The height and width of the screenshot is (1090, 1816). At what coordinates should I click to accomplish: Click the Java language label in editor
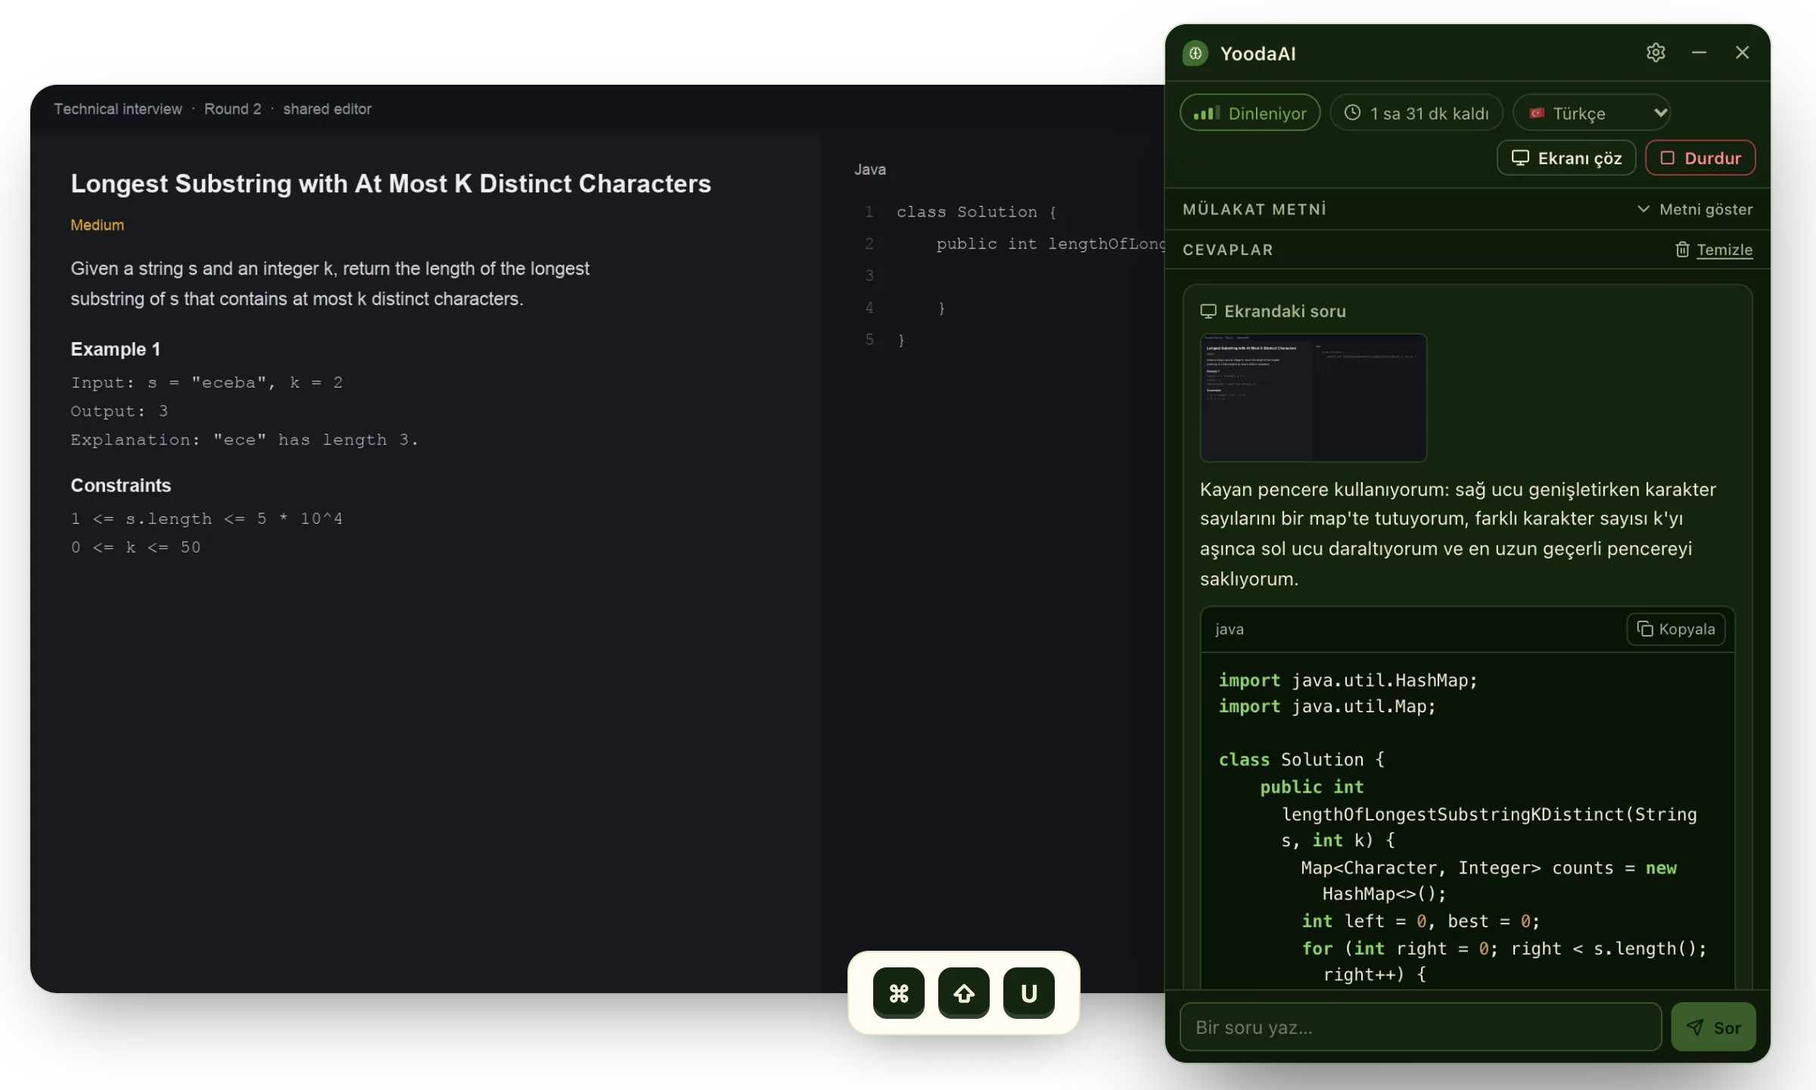(870, 170)
